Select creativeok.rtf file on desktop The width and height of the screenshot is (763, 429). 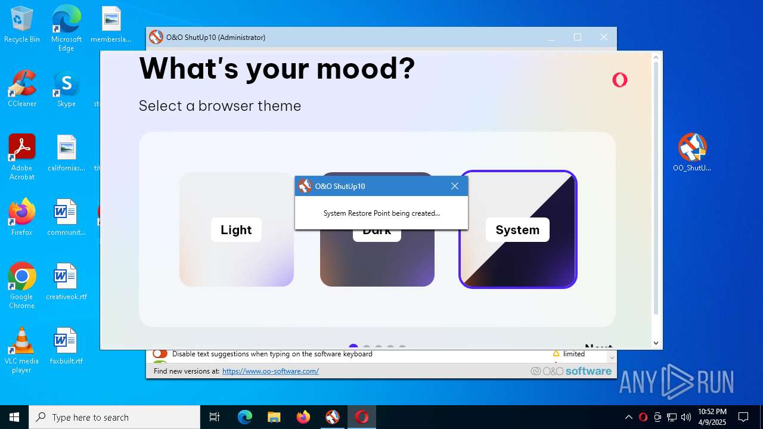(x=66, y=282)
